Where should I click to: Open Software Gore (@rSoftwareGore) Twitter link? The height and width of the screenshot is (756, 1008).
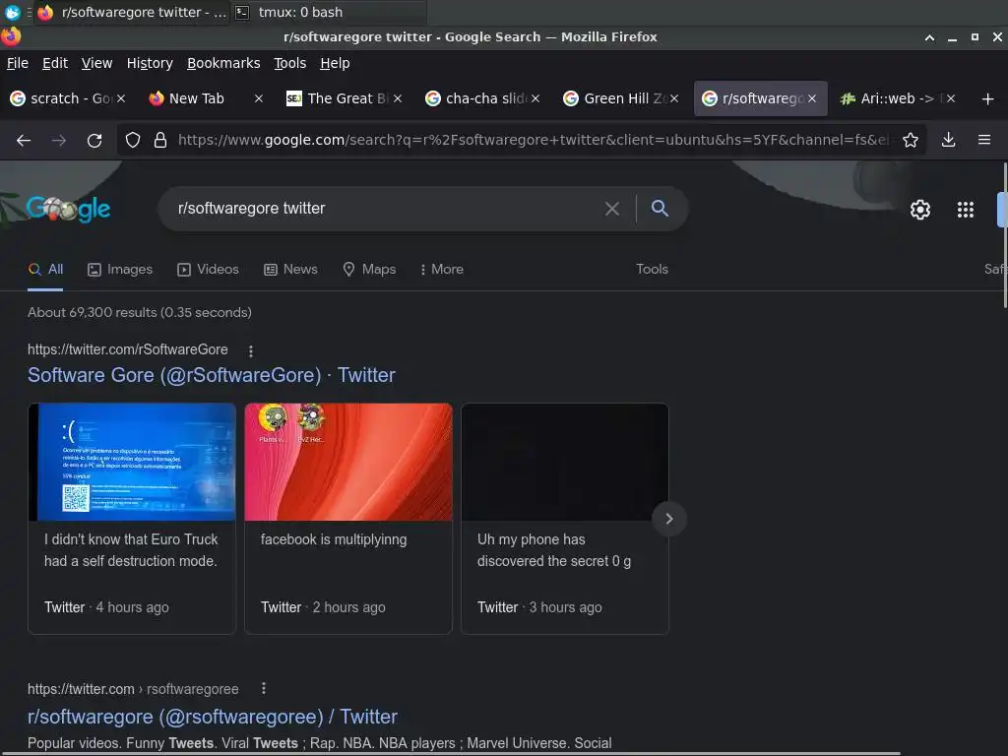pyautogui.click(x=211, y=375)
